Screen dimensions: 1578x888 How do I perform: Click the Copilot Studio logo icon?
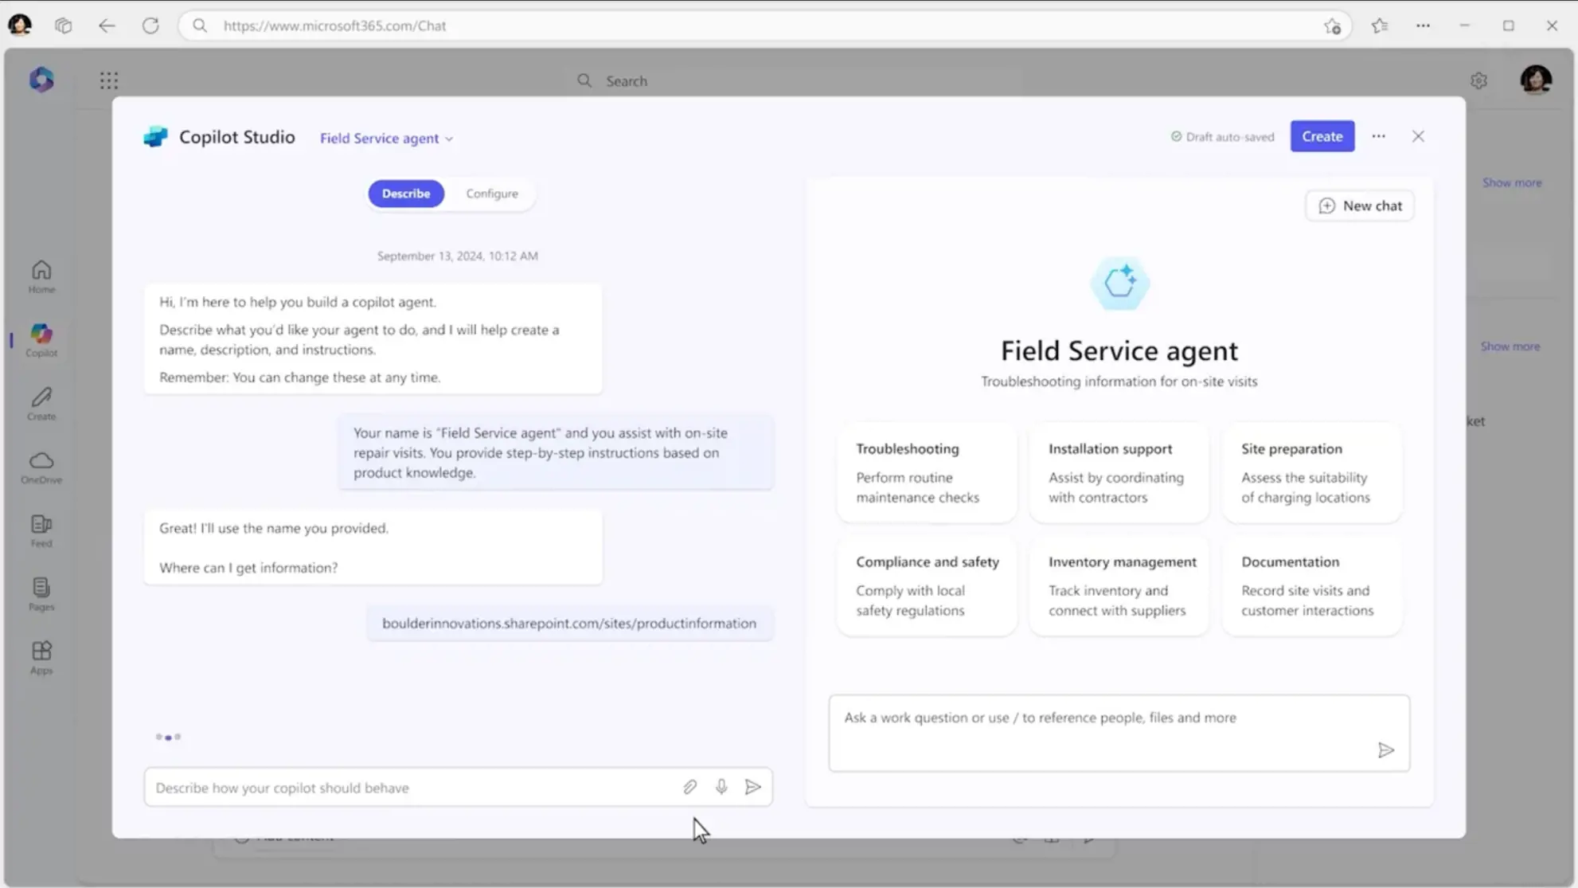click(155, 137)
